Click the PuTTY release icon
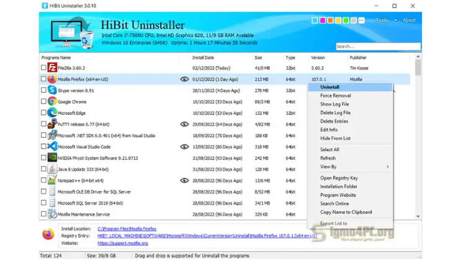Image resolution: width=461 pixels, height=259 pixels. [52, 124]
